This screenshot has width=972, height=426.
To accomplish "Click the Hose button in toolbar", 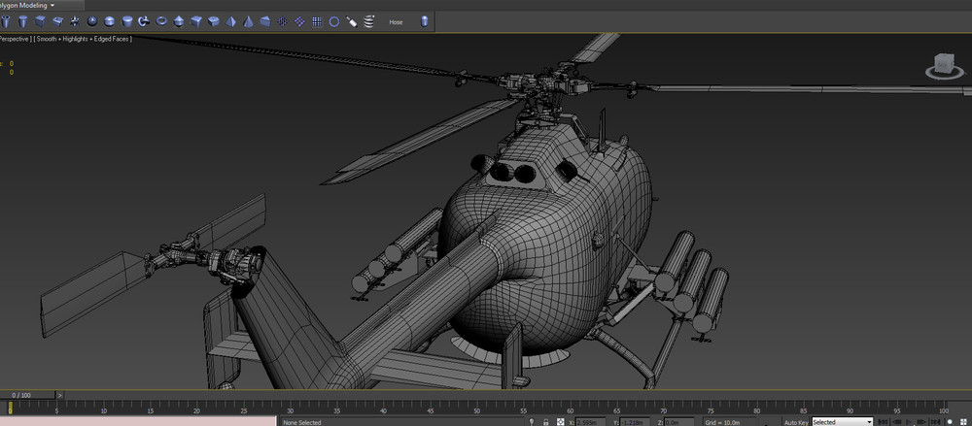I will pos(396,21).
